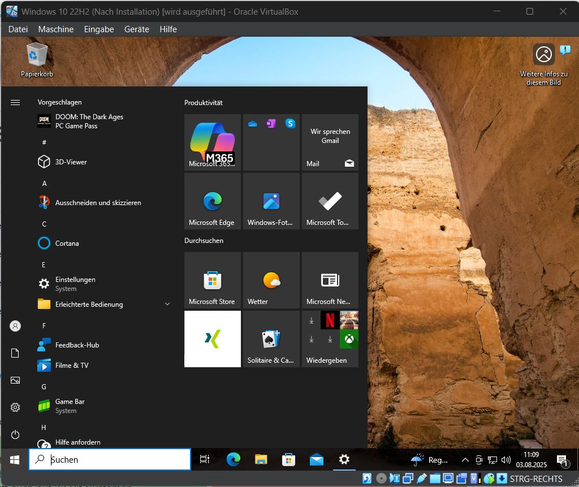Click the Suchen search box
Viewport: 579px width, 487px height.
tap(110, 460)
